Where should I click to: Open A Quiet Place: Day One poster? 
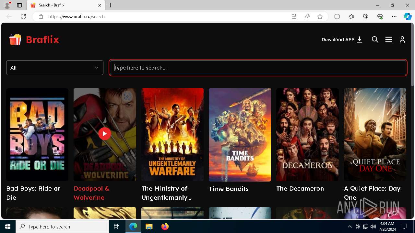(x=375, y=135)
